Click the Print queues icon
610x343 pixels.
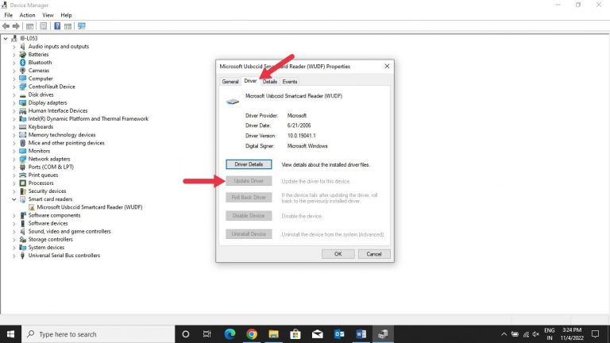[22, 175]
